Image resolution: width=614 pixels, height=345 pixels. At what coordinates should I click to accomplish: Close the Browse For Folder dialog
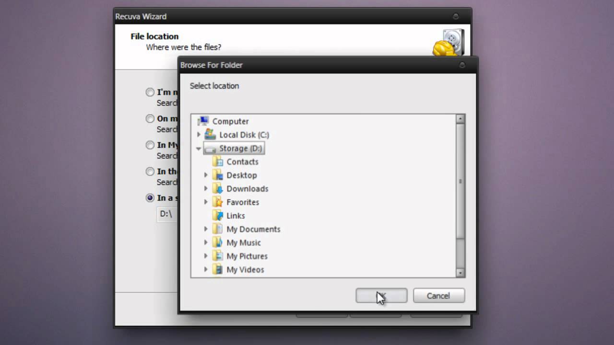click(462, 65)
